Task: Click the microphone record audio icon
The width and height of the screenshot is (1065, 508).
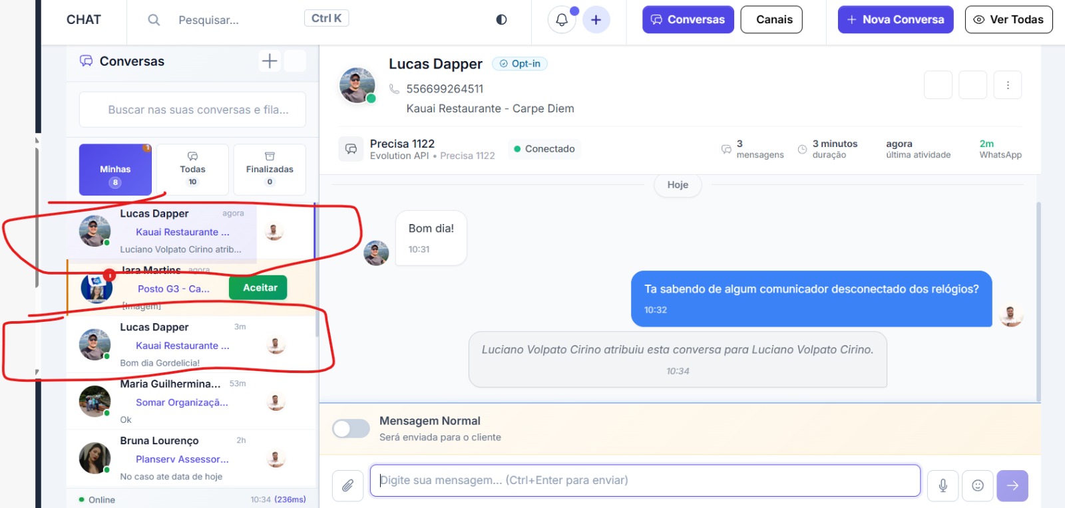Action: [943, 486]
